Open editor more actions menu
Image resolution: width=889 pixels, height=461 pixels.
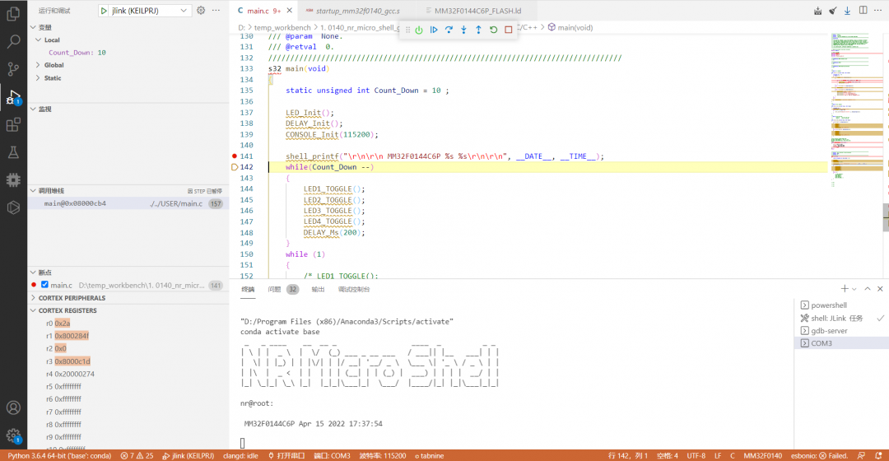[877, 10]
